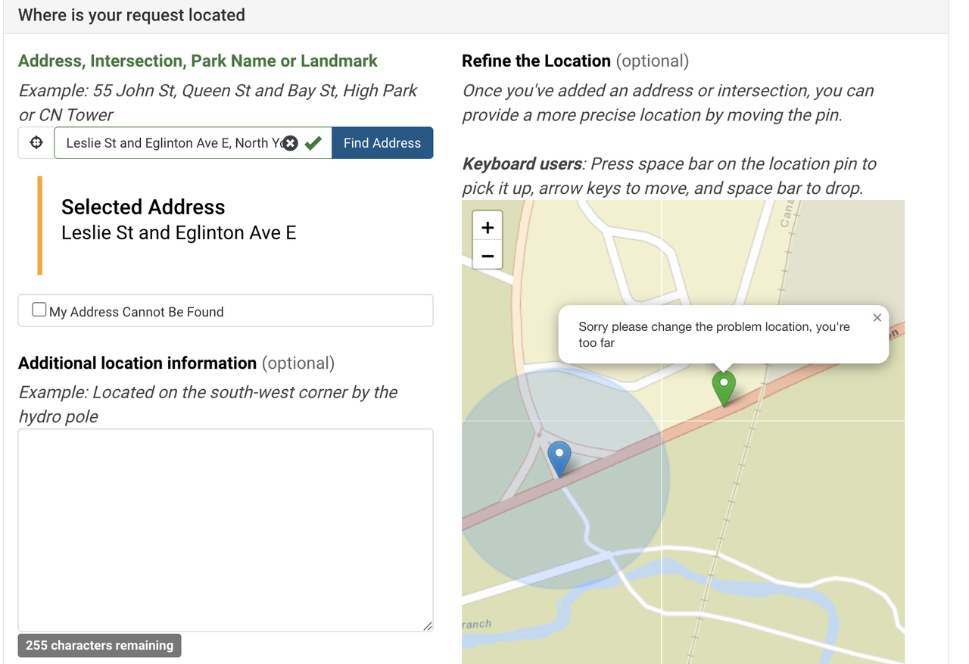Viewport: 969px width, 664px height.
Task: Clear the address field with the X icon
Action: pyautogui.click(x=290, y=143)
